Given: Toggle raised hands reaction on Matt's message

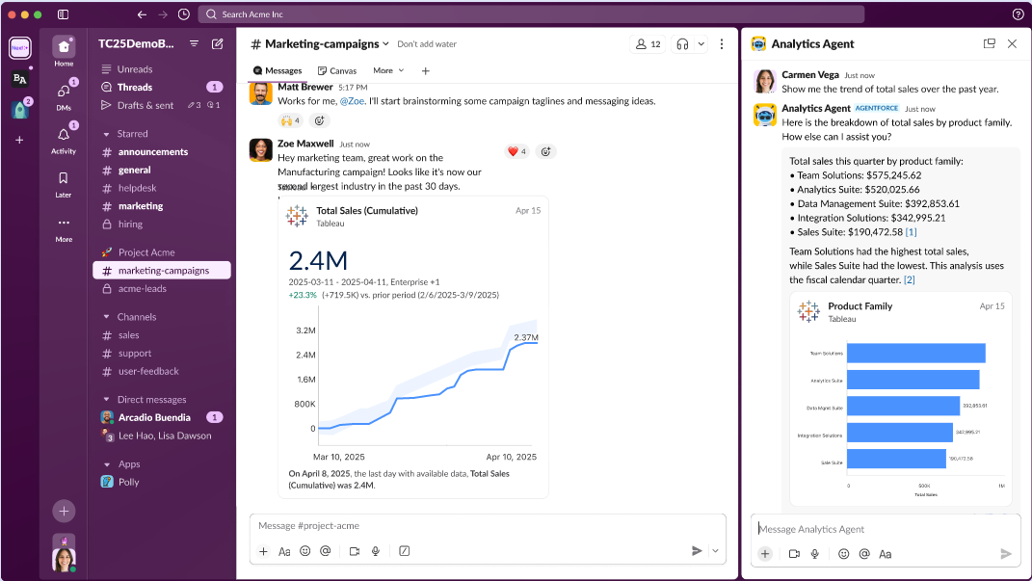Looking at the screenshot, I should (x=290, y=120).
